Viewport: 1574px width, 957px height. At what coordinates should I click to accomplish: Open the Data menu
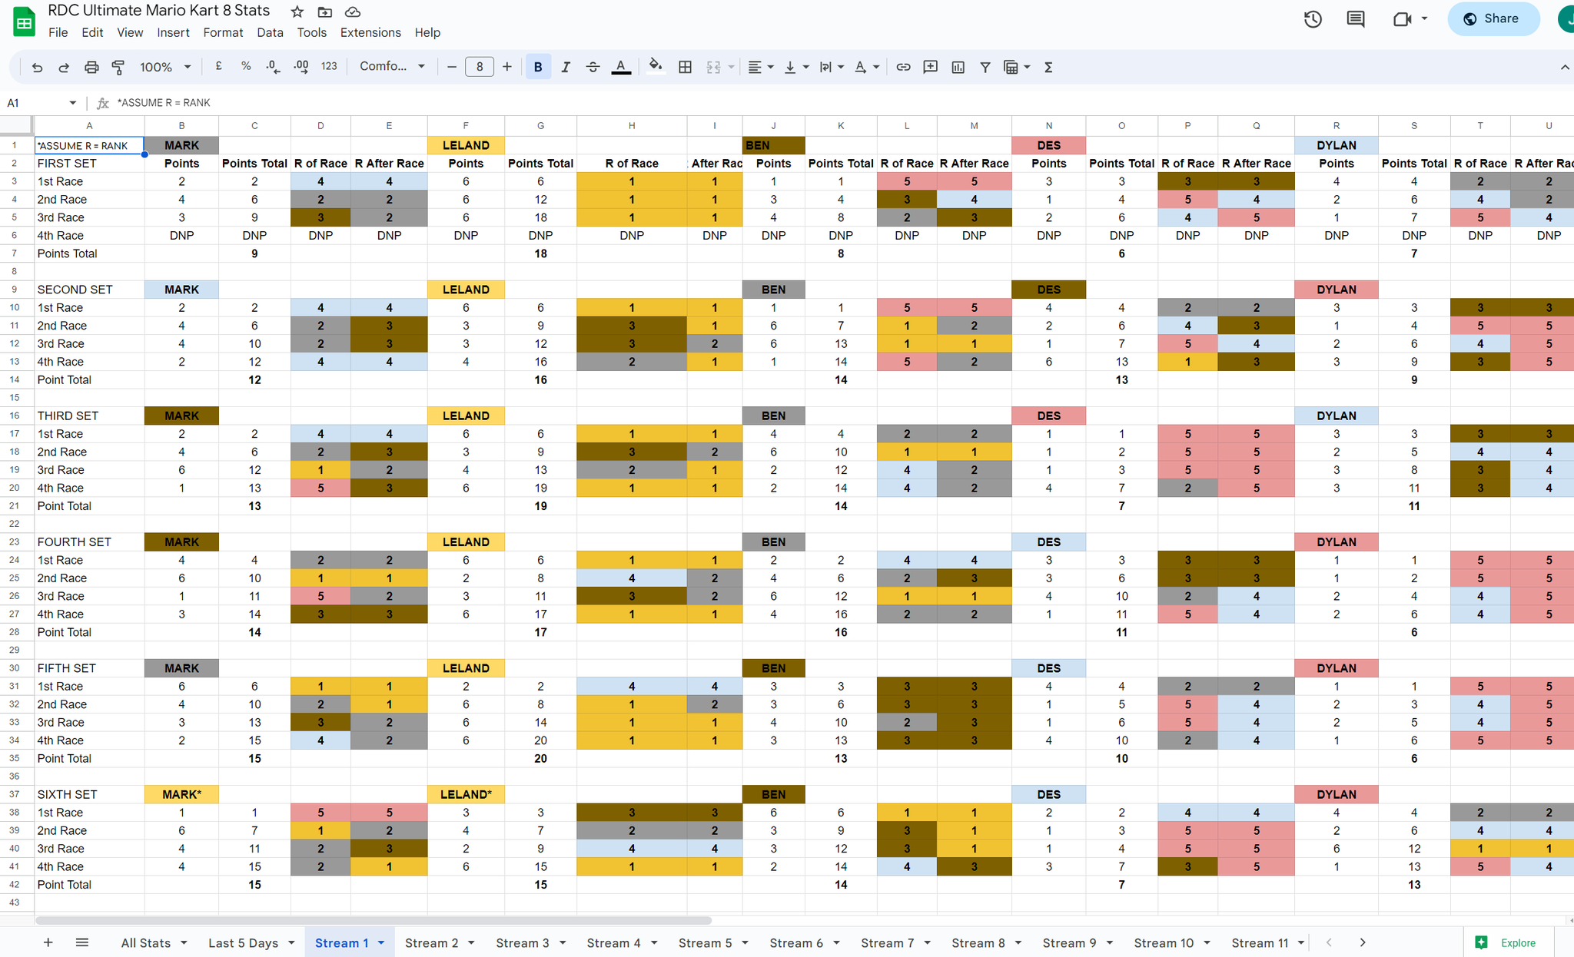tap(270, 32)
